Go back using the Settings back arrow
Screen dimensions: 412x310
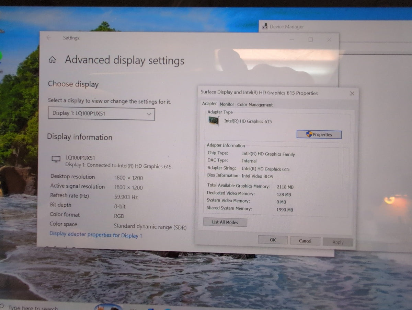(x=48, y=38)
